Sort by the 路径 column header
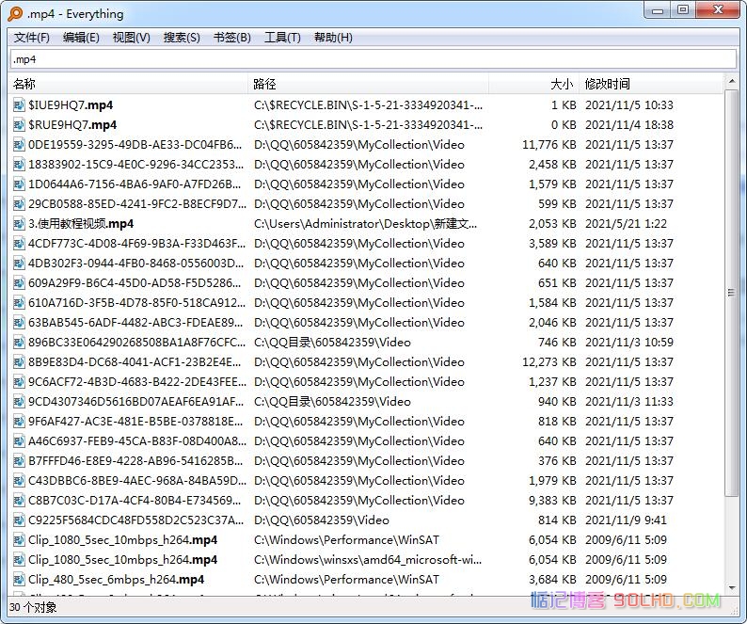Screen dimensions: 747x624 click(x=368, y=84)
